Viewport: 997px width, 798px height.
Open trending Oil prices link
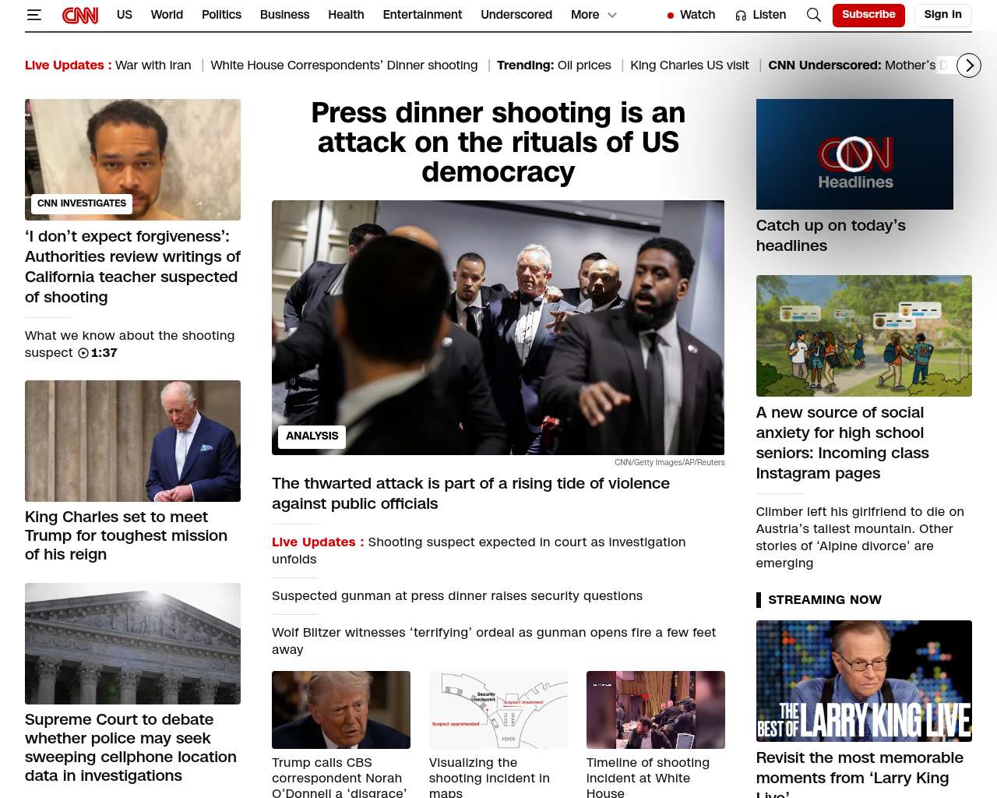tap(583, 65)
